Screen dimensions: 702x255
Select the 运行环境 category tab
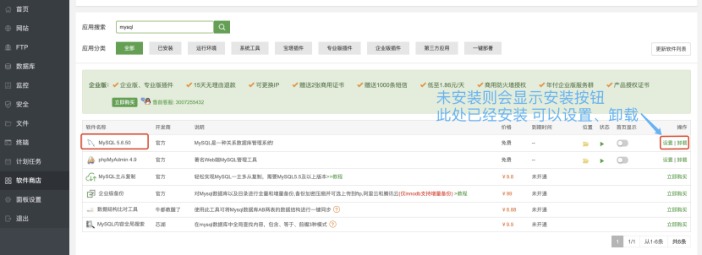tap(206, 48)
